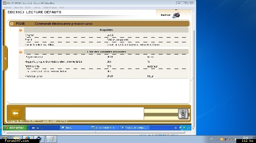Open the Fichier menu in VirtualBox
The image size is (256, 143).
[7, 7]
